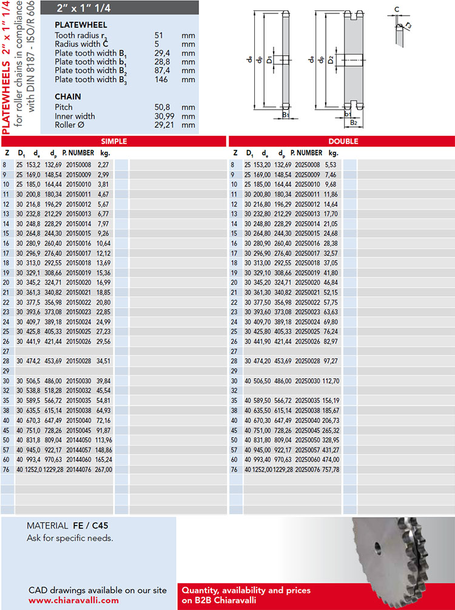
Task: Select part number 20250008 in DOUBLE table
Action: pos(308,165)
